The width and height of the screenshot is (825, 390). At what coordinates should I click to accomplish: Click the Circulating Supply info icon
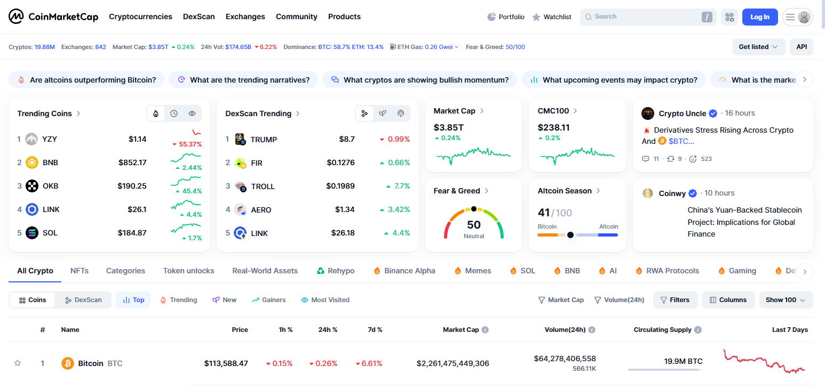698,330
